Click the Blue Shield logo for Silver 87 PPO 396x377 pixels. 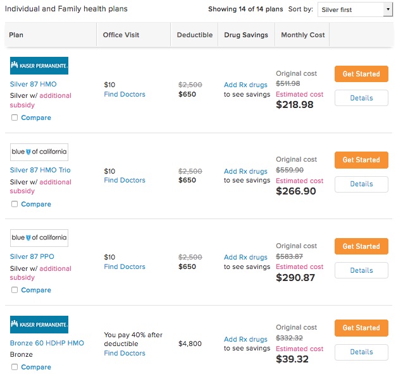[x=39, y=238]
